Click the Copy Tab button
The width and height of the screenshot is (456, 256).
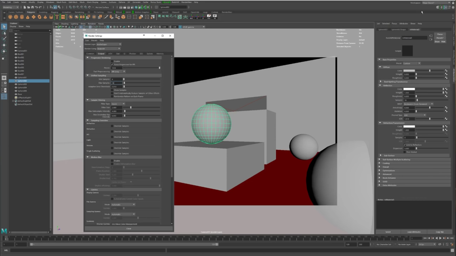tap(440, 232)
